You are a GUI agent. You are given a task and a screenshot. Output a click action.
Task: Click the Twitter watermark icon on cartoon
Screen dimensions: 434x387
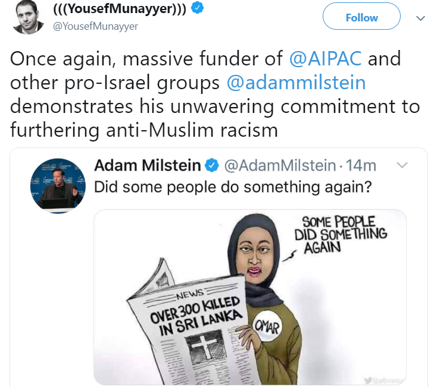click(368, 380)
